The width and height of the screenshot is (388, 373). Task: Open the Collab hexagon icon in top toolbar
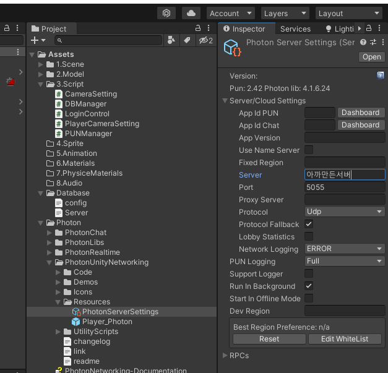coord(166,13)
